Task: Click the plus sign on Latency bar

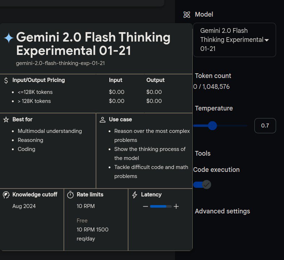Action: pos(176,207)
